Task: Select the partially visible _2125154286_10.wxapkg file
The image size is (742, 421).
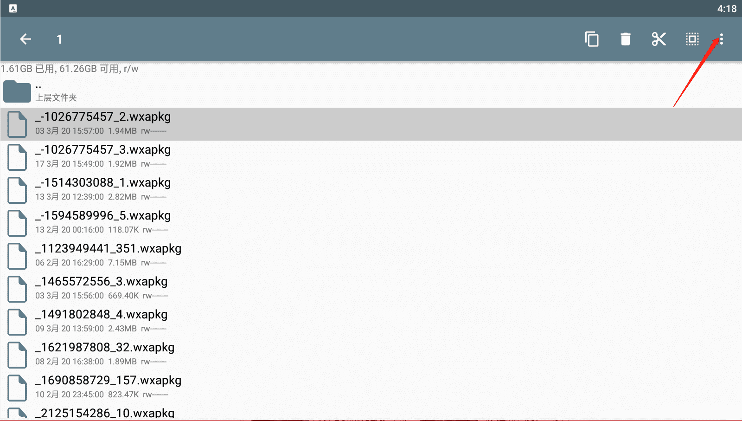Action: click(x=371, y=413)
